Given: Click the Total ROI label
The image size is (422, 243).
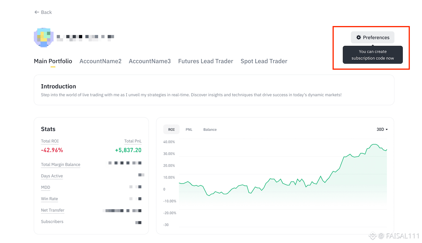Looking at the screenshot, I should (50, 141).
